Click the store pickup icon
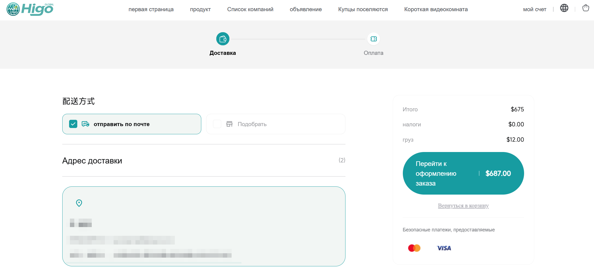594x271 pixels. coord(229,124)
